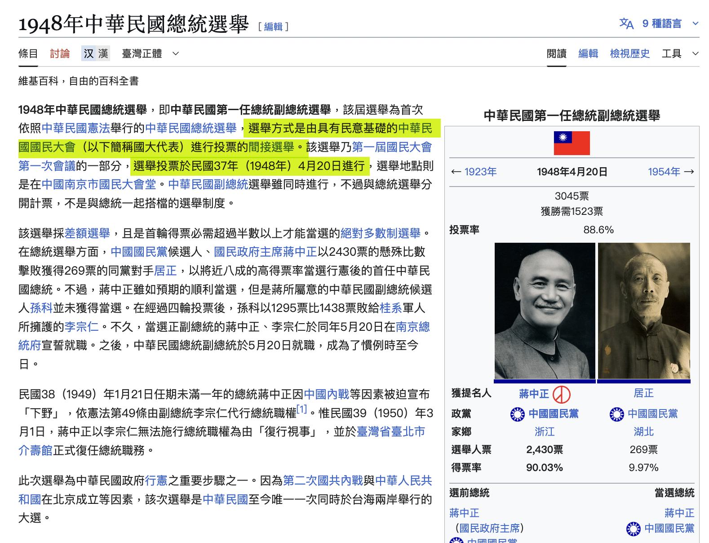Open the 中國內戰 link
The height and width of the screenshot is (543, 709).
[327, 394]
